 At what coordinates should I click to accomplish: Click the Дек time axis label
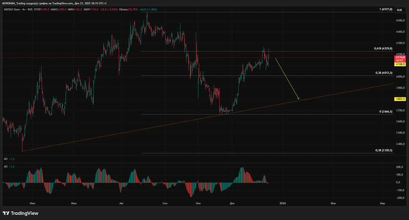pyautogui.click(x=232, y=203)
